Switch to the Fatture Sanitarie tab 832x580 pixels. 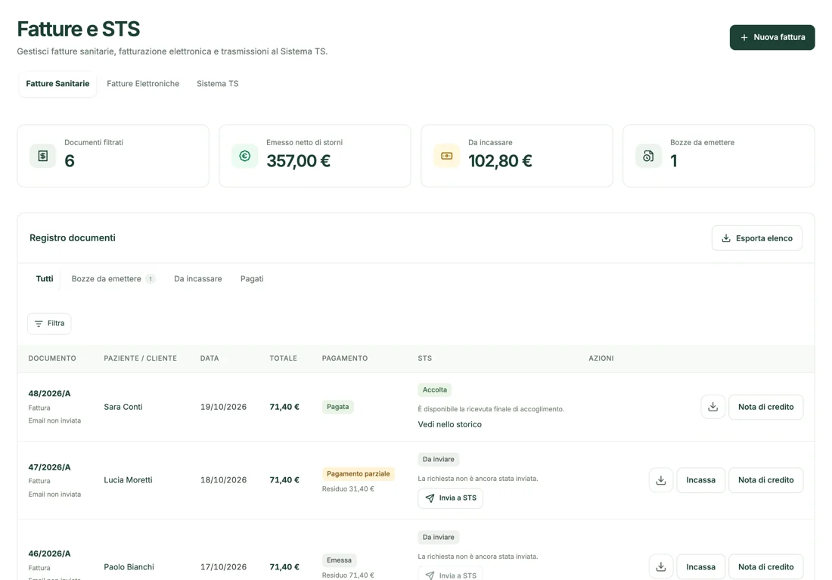click(x=57, y=84)
